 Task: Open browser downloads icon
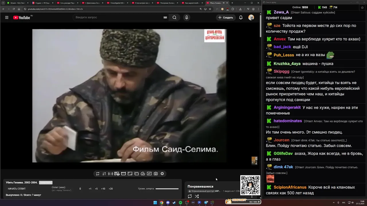(240, 9)
